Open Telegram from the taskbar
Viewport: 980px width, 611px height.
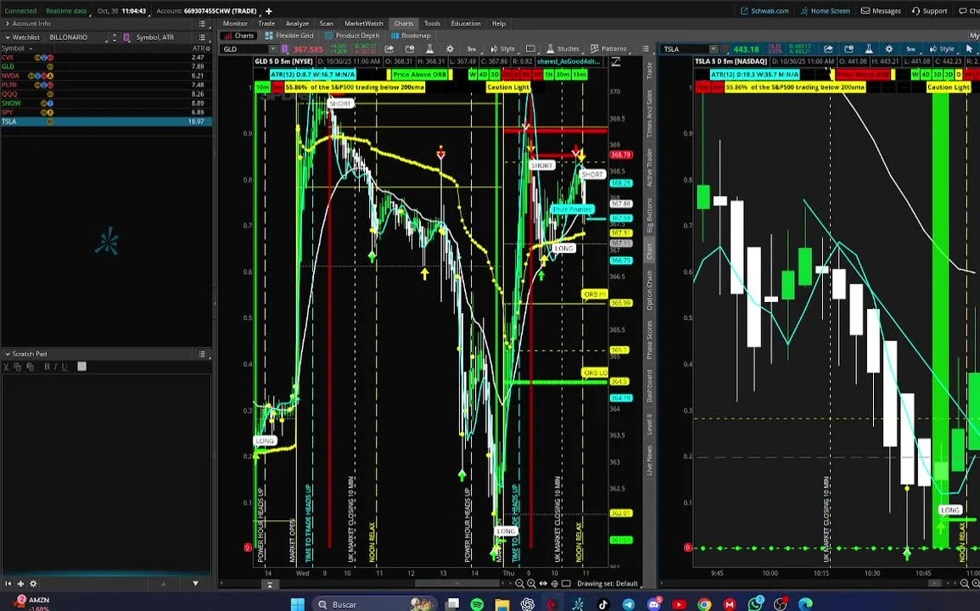pos(629,604)
